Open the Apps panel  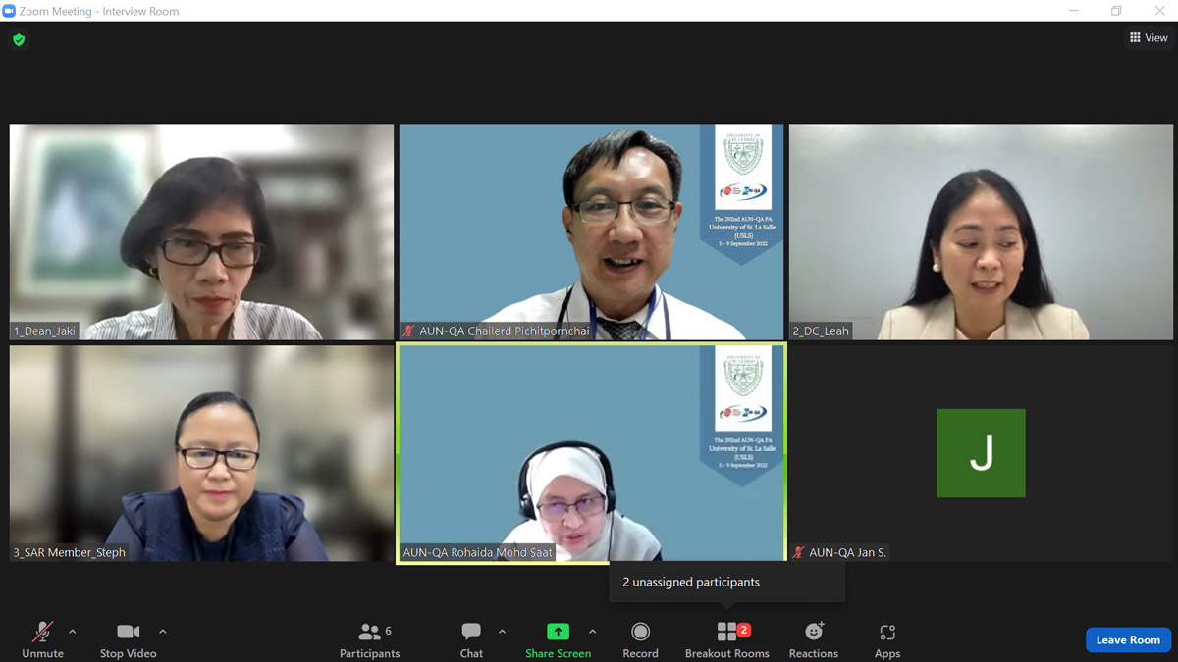tap(887, 638)
